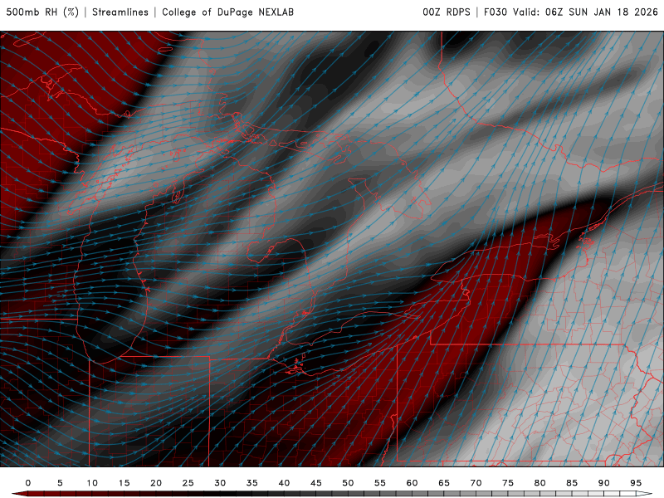Click the '500mb RH (%)' title text
This screenshot has height=498, width=664.
coord(42,12)
